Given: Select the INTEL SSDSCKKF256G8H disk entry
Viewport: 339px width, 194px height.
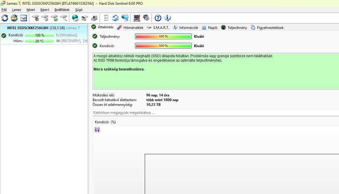Looking at the screenshot, I should coord(44,34).
